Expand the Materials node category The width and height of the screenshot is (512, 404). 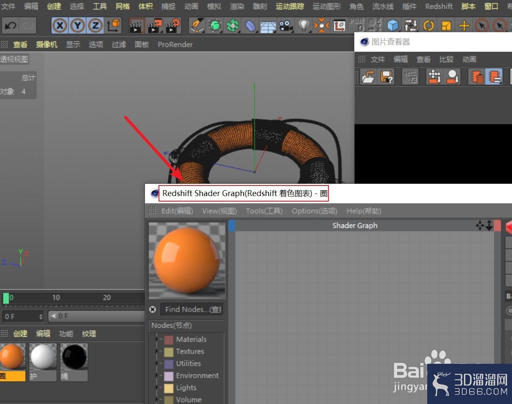158,339
